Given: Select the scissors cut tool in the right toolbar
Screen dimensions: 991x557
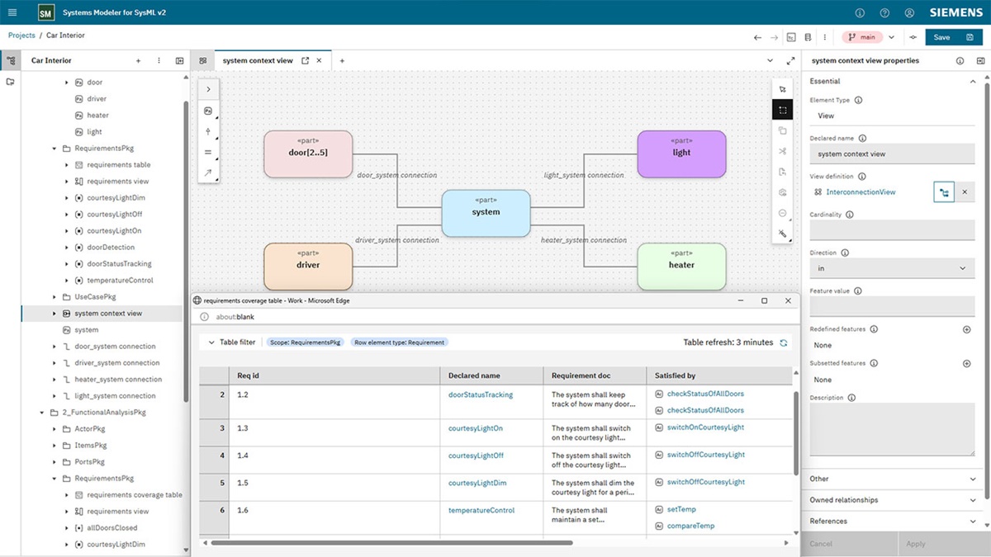Looking at the screenshot, I should 782,150.
